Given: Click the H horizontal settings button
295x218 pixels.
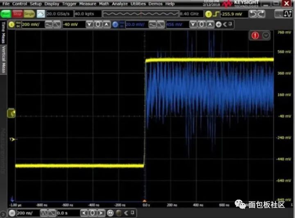Looking at the screenshot, I should click(x=12, y=213).
